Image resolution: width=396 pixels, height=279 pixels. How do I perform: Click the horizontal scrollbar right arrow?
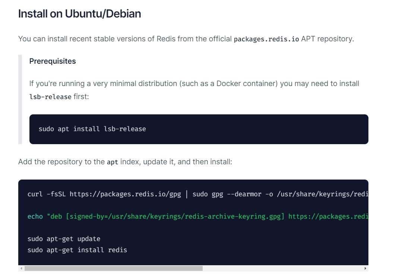pyautogui.click(x=365, y=268)
